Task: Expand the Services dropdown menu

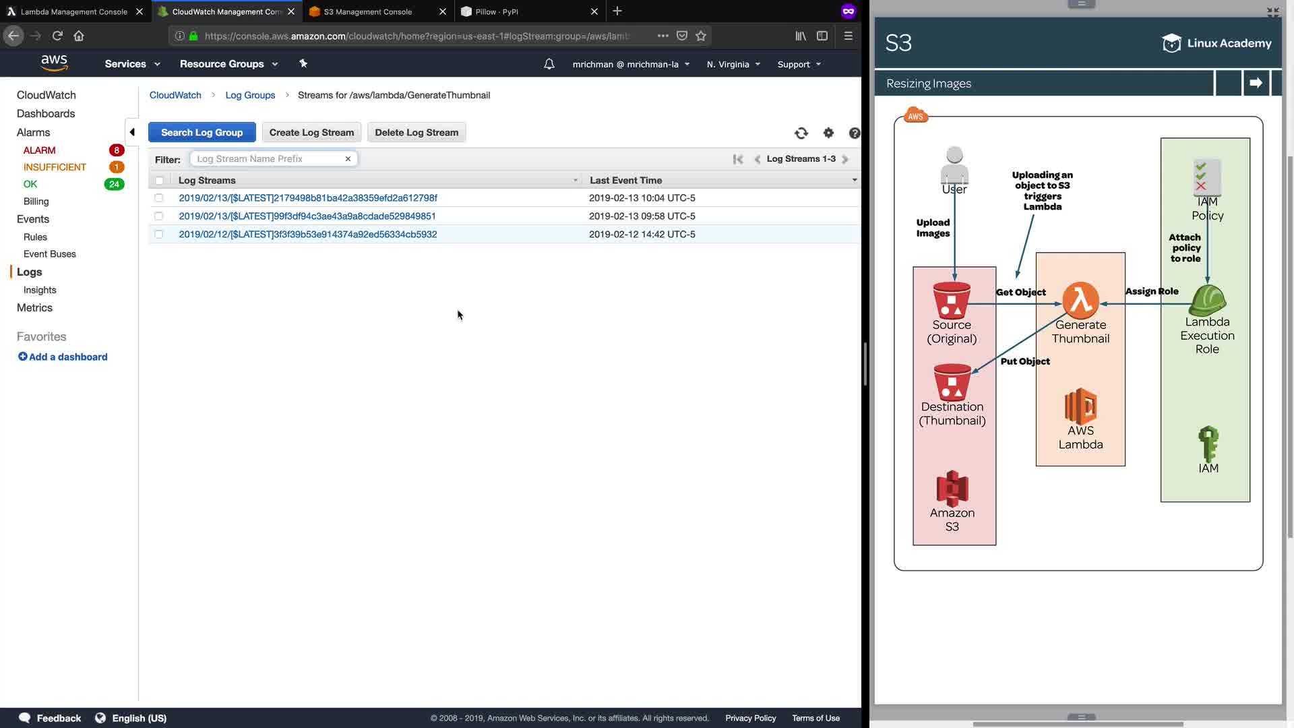Action: coord(132,64)
